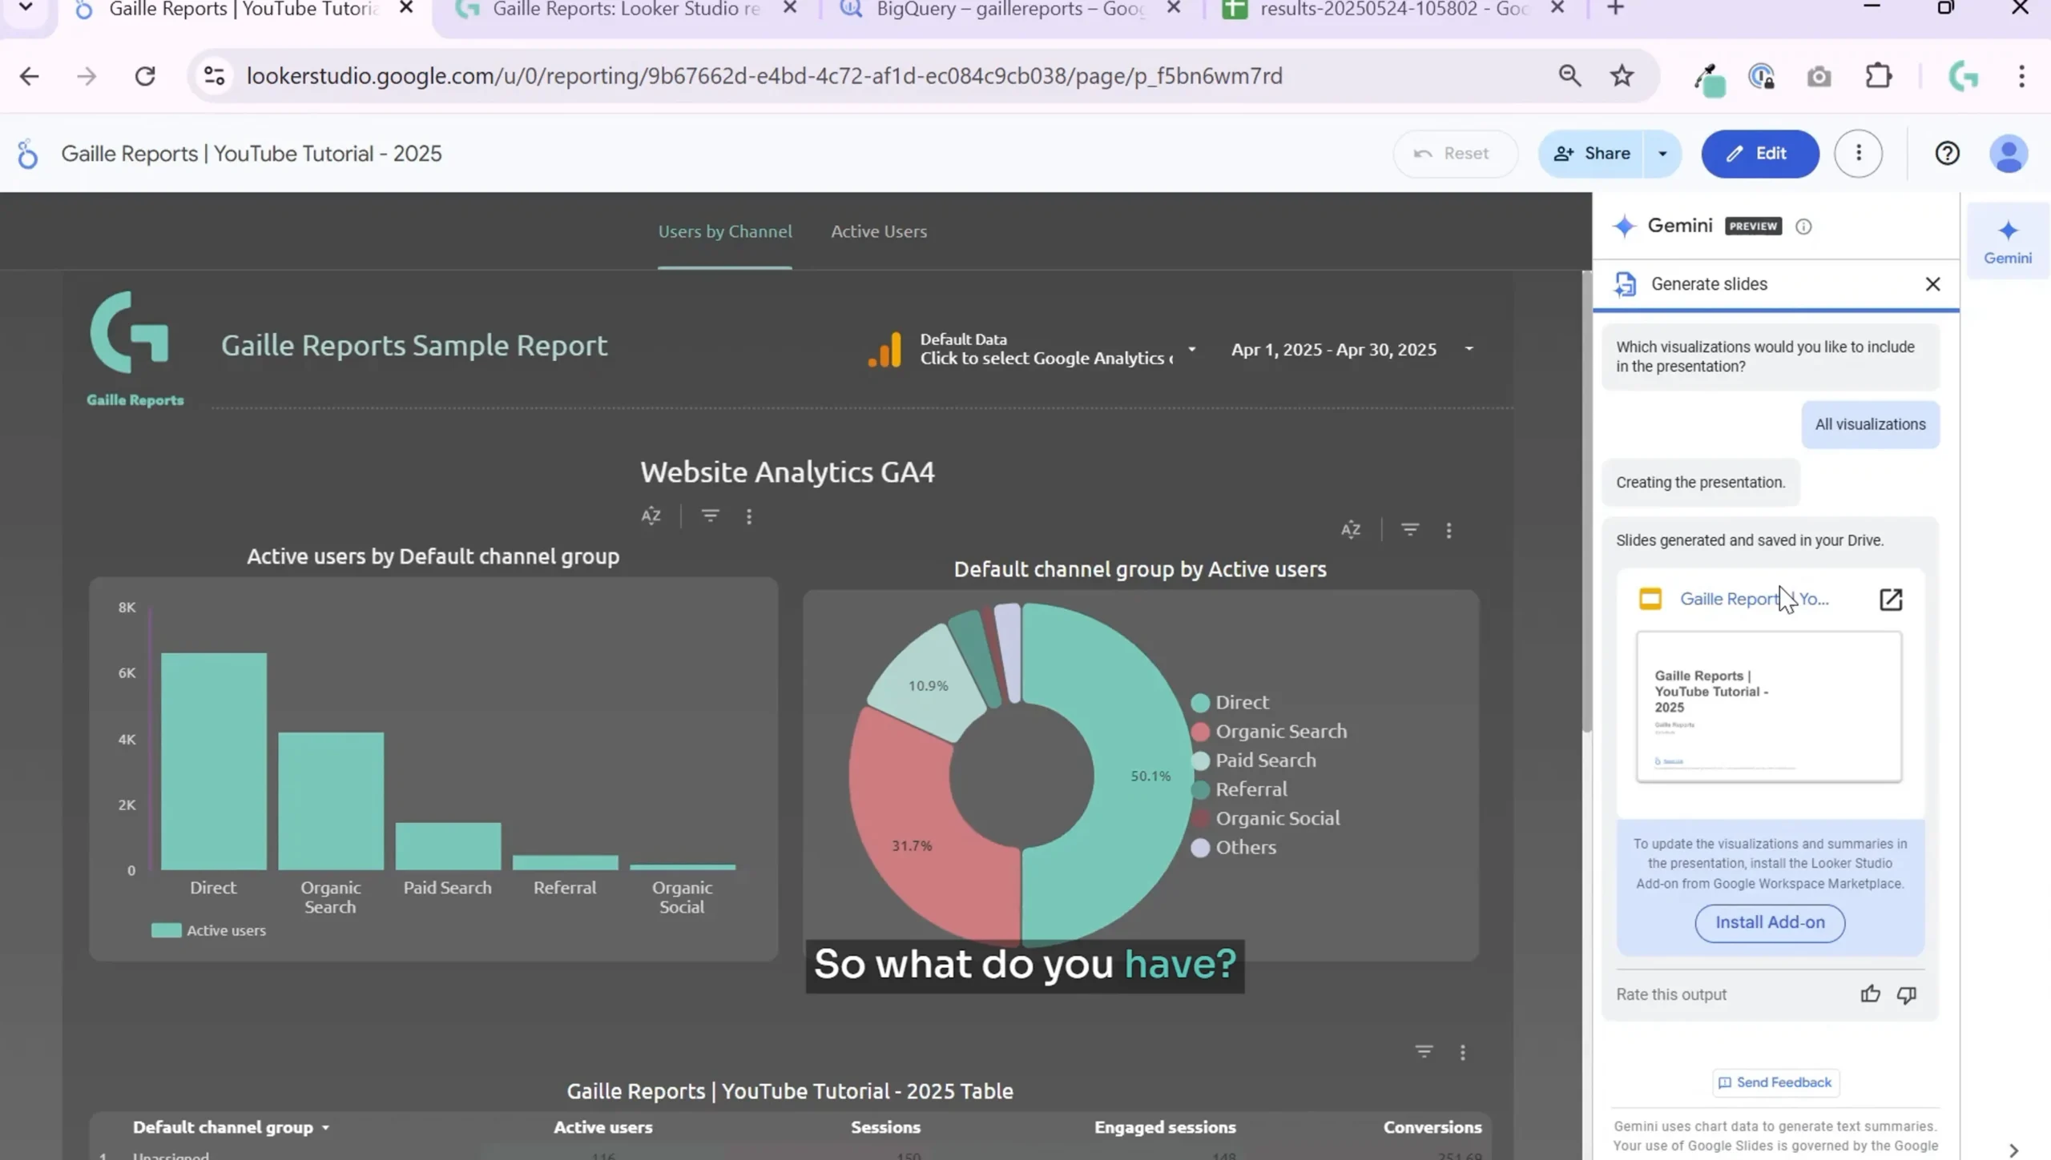
Task: Click the Direct bar in bar chart
Action: pyautogui.click(x=214, y=761)
